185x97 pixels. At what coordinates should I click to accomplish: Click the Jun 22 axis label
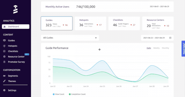[x=53, y=86]
